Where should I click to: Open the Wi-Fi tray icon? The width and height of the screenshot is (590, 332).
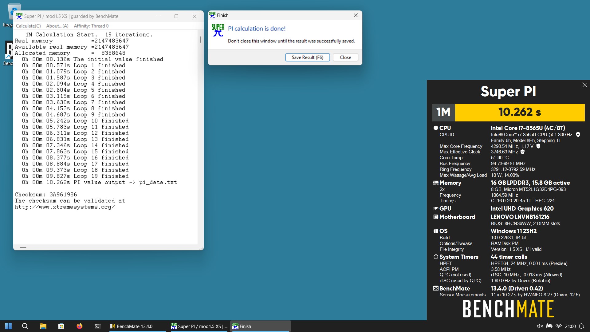coord(559,326)
